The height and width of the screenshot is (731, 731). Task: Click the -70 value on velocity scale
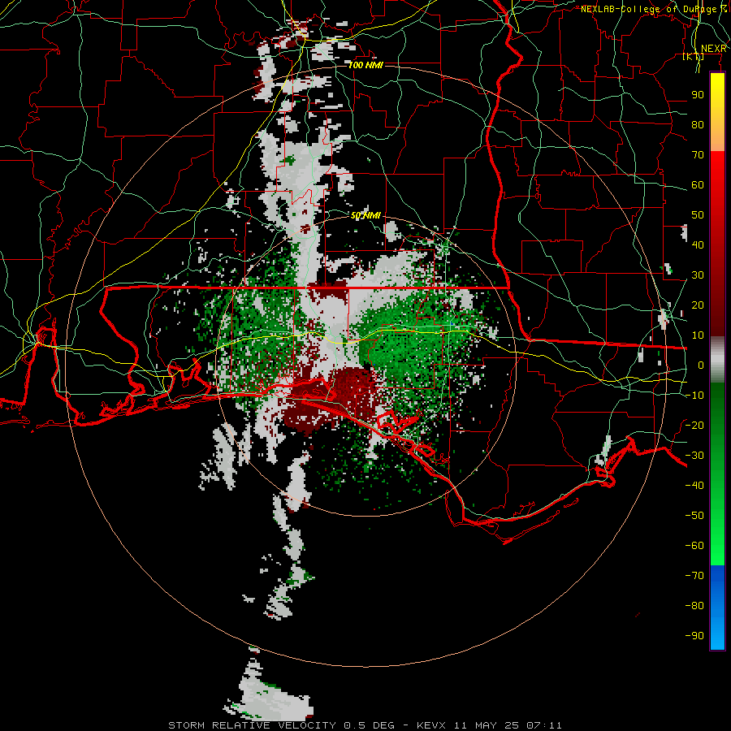(x=694, y=576)
